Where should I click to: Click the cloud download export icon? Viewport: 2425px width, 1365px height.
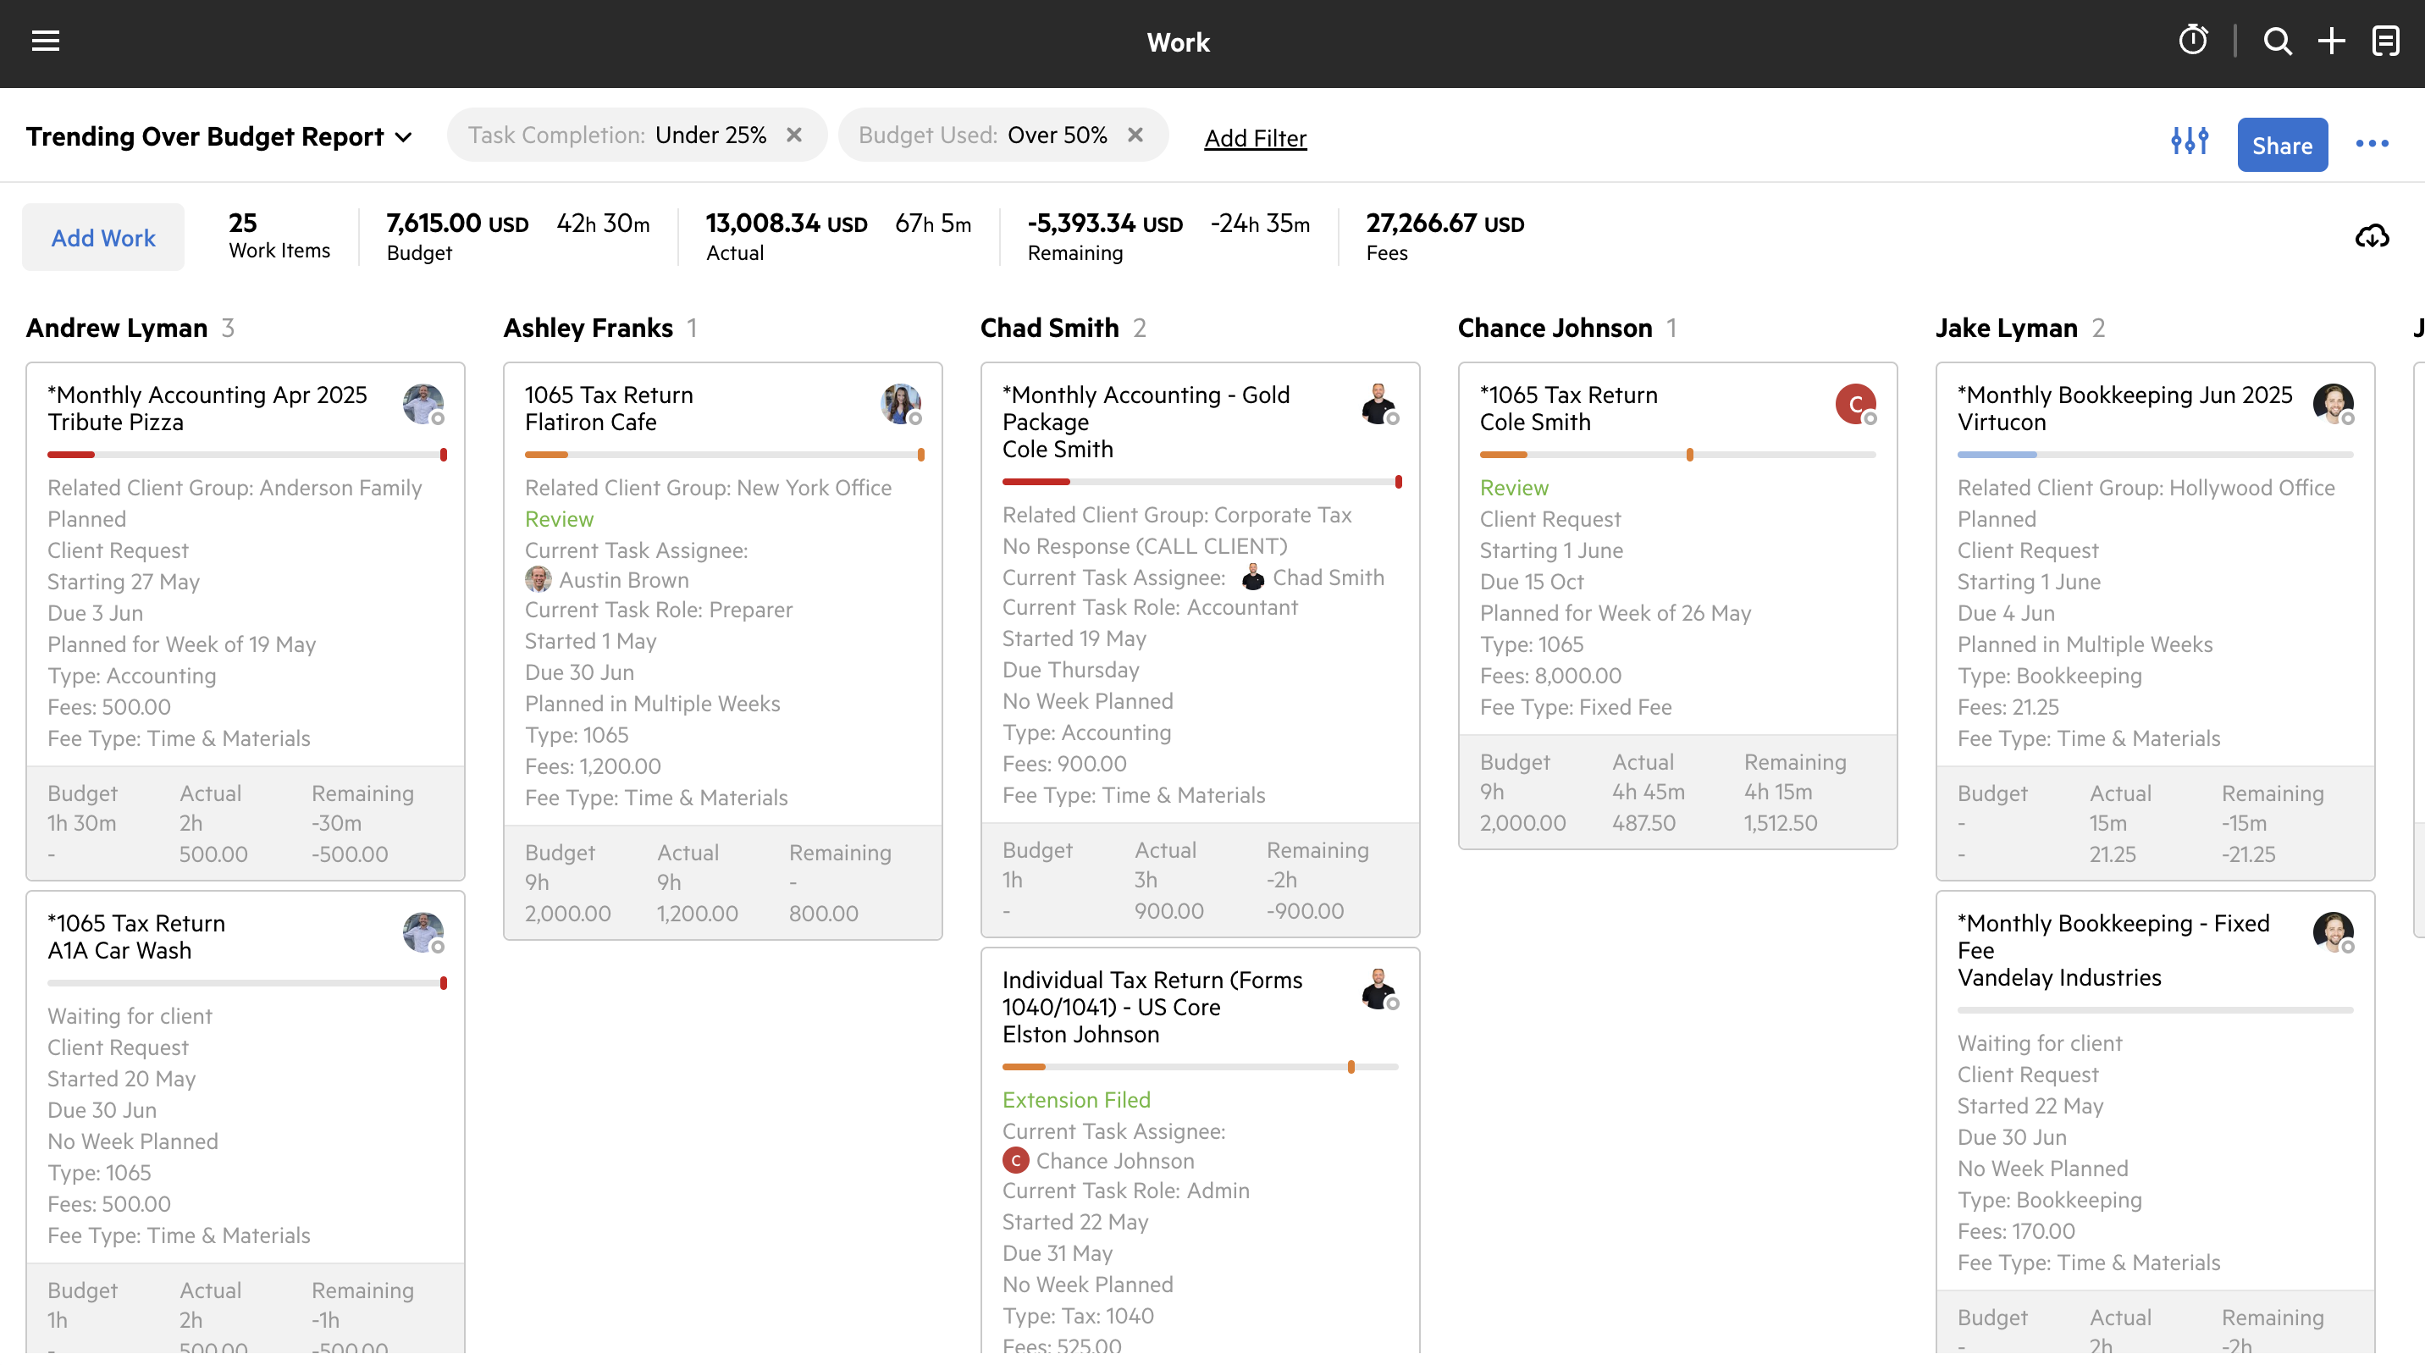pyautogui.click(x=2372, y=237)
